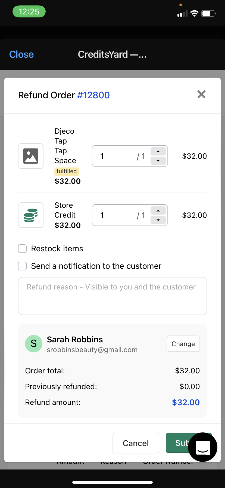This screenshot has width=225, height=488.
Task: Increase Djeco Tap Tap Space quantity
Action: [158, 151]
